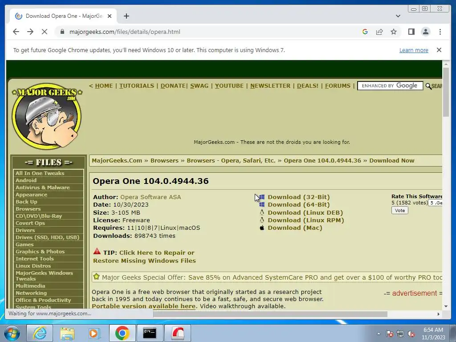This screenshot has width=456, height=342.
Task: Open the command prompt taskbar item
Action: point(150,333)
